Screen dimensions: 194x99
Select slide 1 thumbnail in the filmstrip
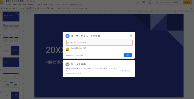11,16
